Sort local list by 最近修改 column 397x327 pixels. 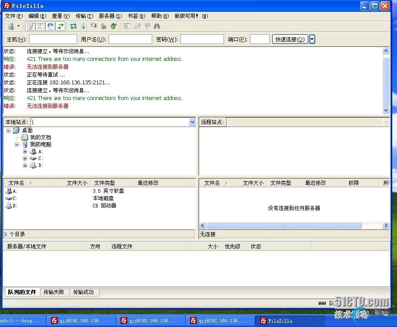click(160, 183)
